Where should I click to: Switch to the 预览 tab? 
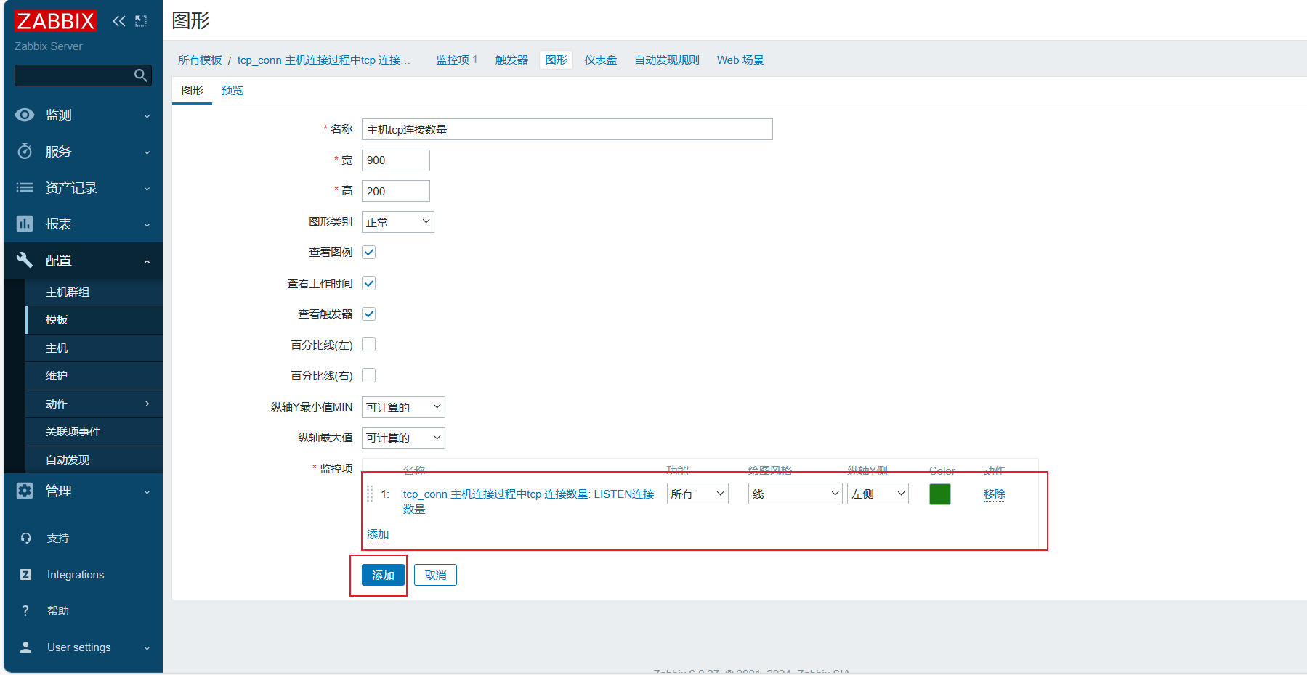[x=232, y=90]
